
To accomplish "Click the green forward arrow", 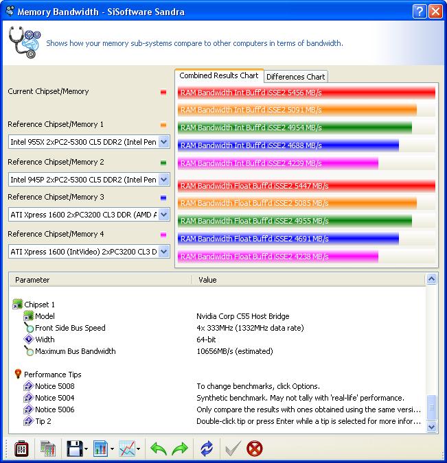I will click(180, 449).
